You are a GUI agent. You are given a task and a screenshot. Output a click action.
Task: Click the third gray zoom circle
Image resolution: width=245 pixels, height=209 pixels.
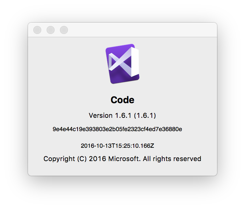pos(64,30)
